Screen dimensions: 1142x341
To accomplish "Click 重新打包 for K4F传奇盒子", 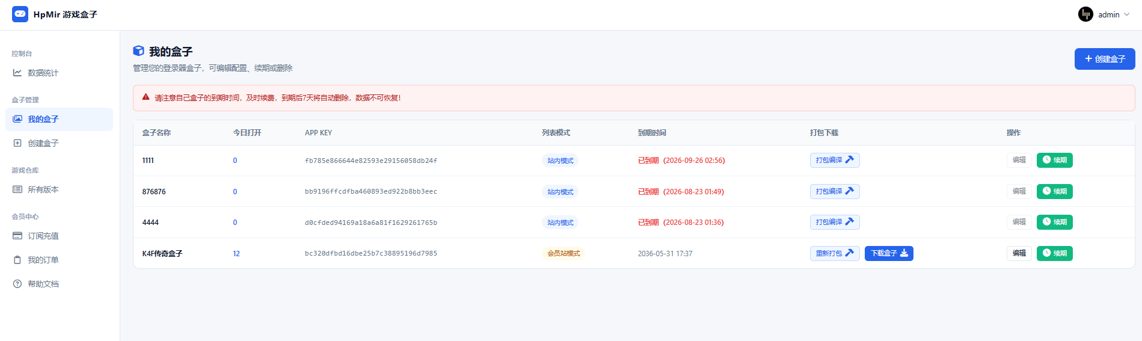I will click(x=835, y=253).
